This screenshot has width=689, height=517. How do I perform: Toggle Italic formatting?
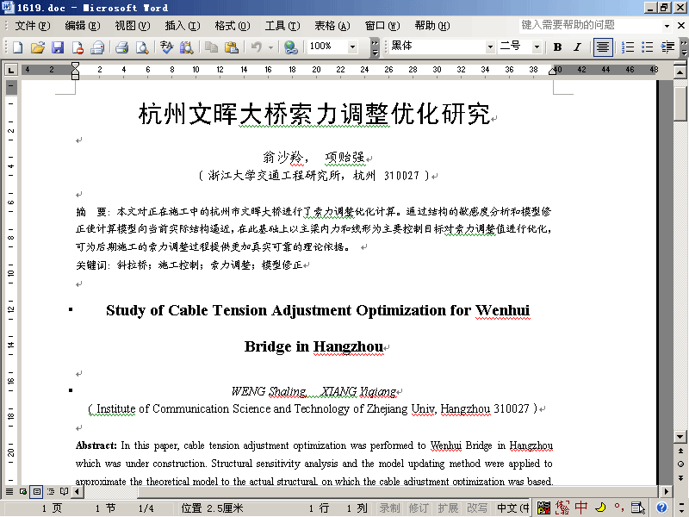click(x=577, y=47)
